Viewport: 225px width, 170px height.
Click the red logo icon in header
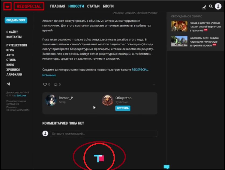pyautogui.click(x=8, y=6)
